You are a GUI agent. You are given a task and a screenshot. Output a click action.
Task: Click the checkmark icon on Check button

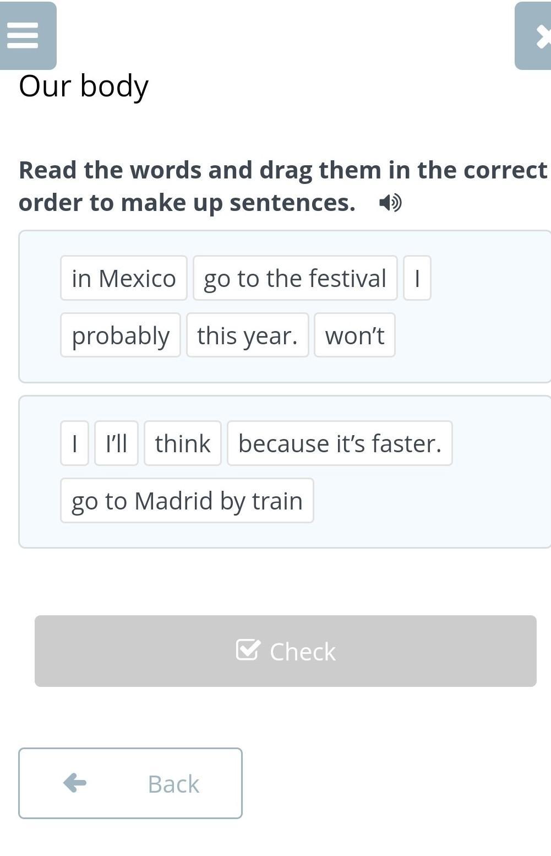click(248, 649)
